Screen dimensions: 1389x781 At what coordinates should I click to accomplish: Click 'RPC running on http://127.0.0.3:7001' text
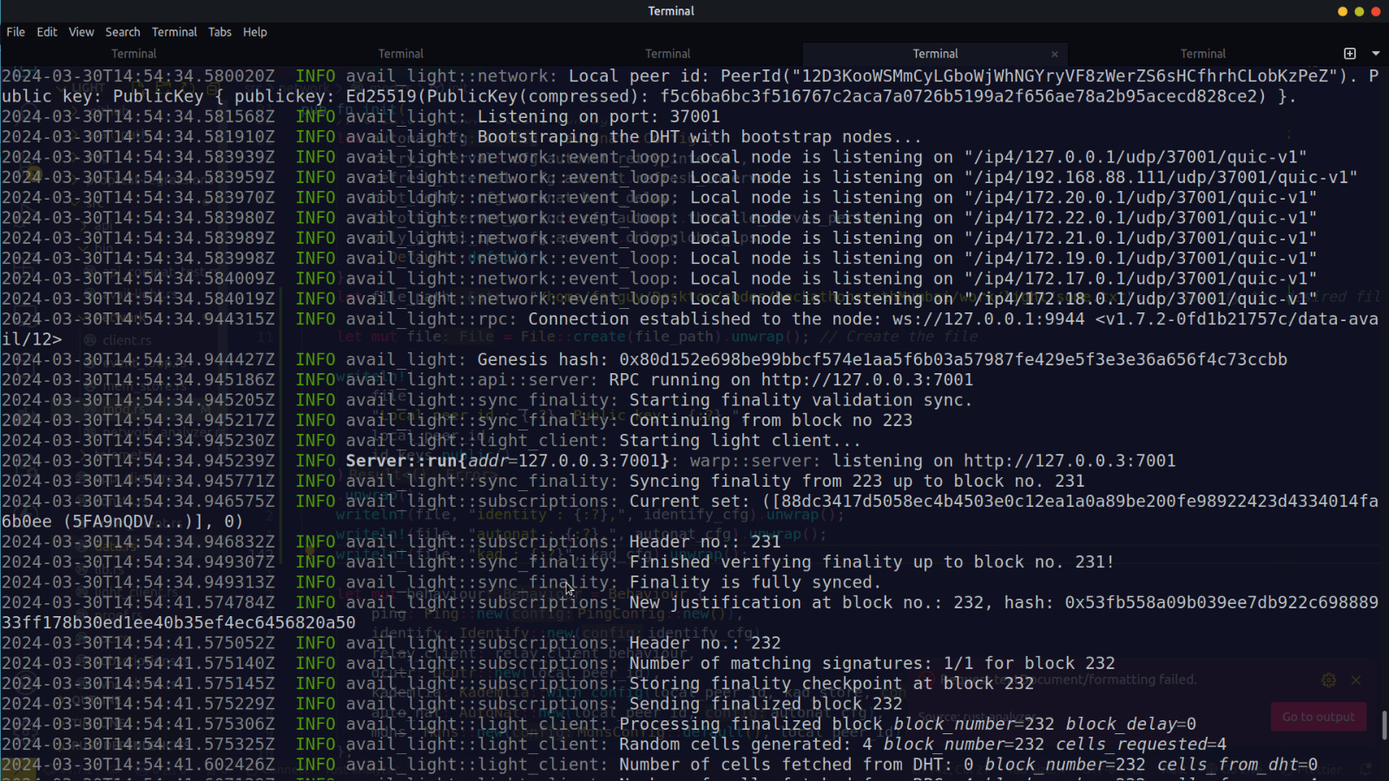coord(791,380)
